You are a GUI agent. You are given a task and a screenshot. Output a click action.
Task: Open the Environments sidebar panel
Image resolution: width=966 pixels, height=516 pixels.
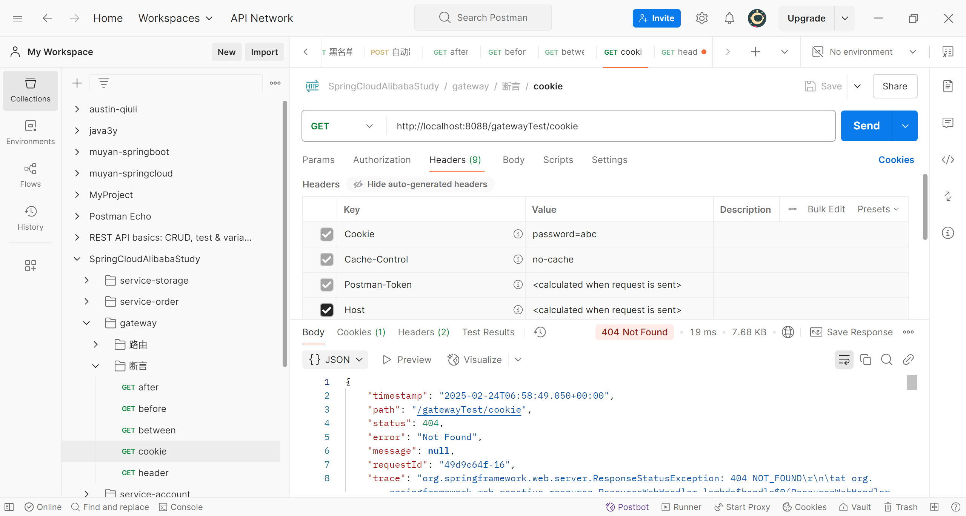coord(30,132)
